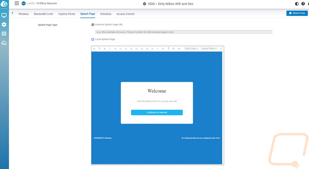Open the news/report sidebar icon
The height and width of the screenshot is (169, 309).
click(x=4, y=34)
